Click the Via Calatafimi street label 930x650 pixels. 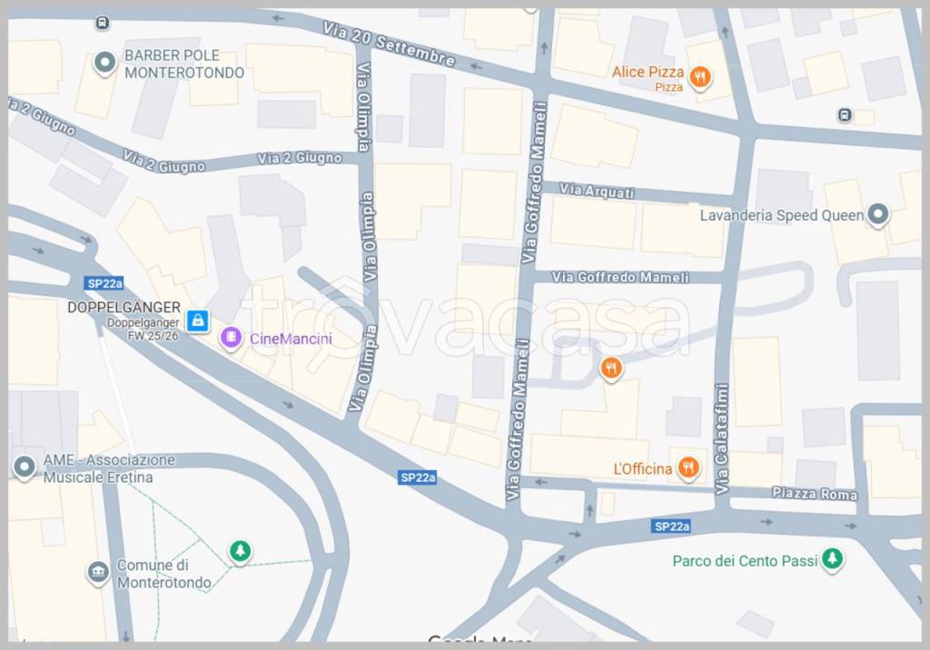point(721,438)
